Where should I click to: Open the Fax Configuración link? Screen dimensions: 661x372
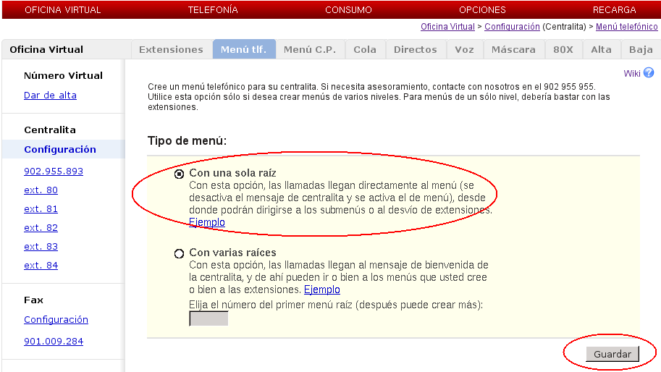[56, 320]
